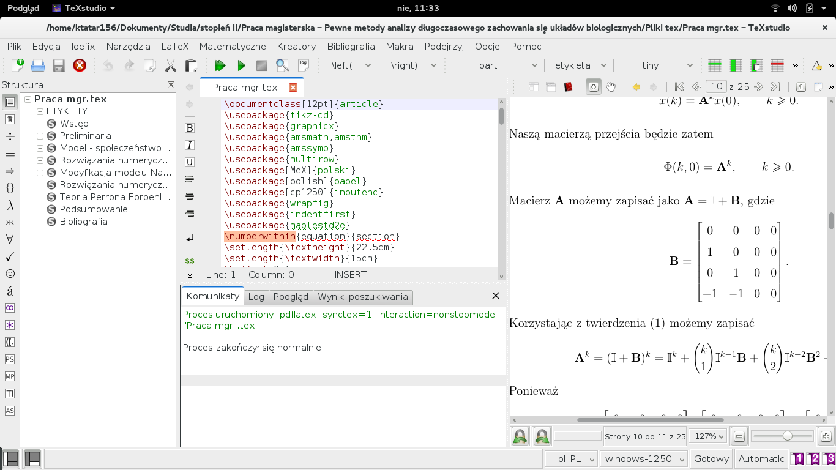Click the magnifier View icon in toolbar

(282, 65)
